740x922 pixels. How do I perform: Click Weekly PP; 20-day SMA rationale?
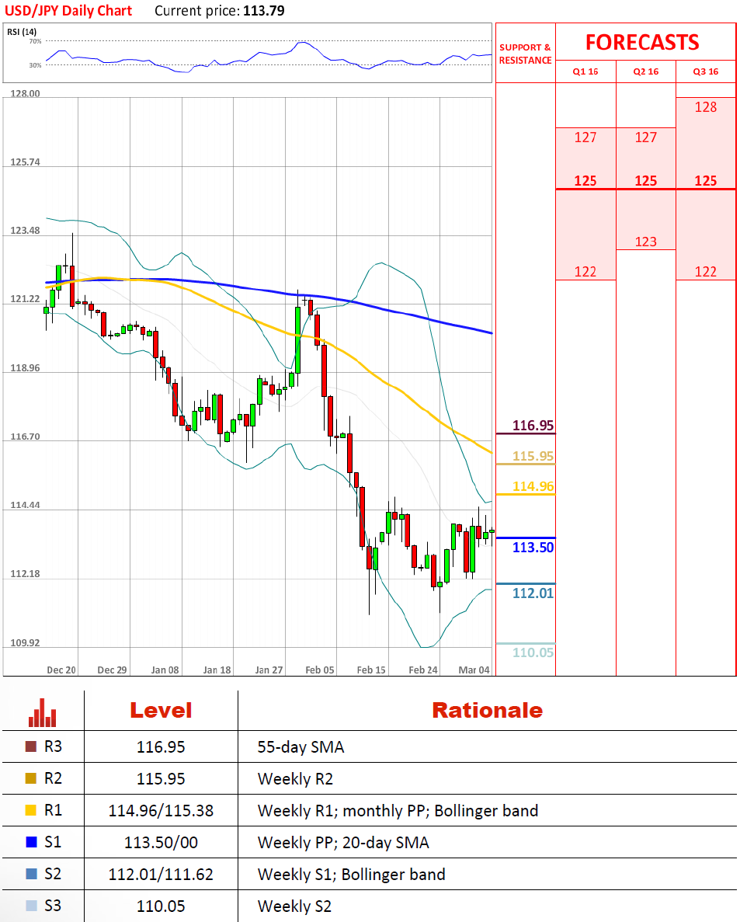(343, 843)
